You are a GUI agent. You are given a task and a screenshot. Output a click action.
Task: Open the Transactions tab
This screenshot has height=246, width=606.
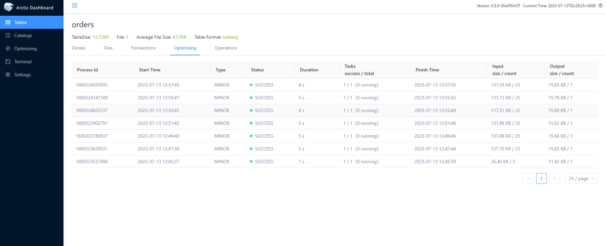click(143, 48)
